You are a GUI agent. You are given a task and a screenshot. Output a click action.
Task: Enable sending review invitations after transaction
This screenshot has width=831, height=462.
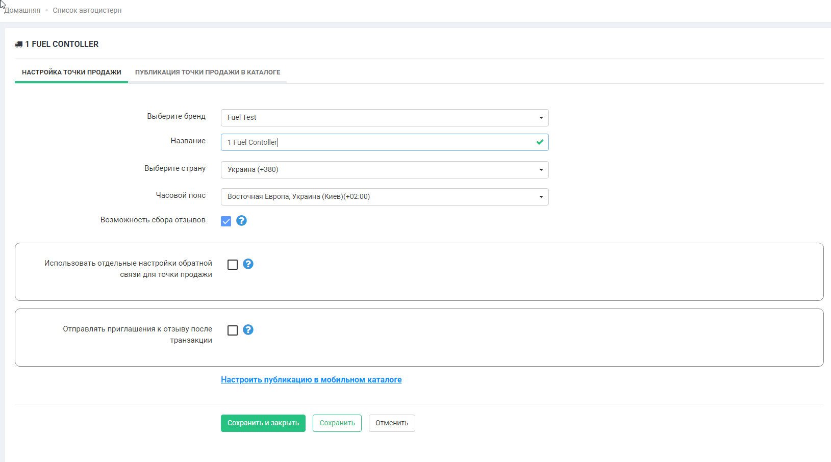(233, 330)
